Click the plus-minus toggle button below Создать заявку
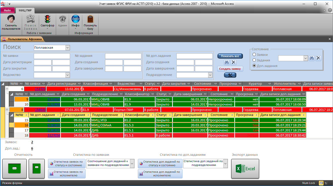333x186 pixels. [230, 75]
